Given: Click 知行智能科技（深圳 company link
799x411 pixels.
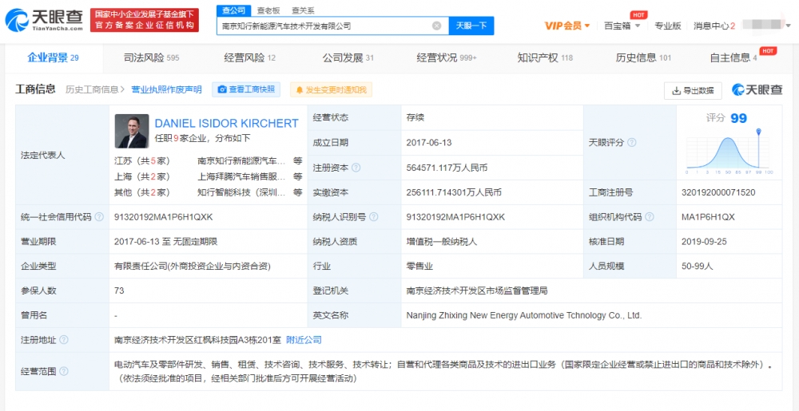Looking at the screenshot, I should [241, 192].
